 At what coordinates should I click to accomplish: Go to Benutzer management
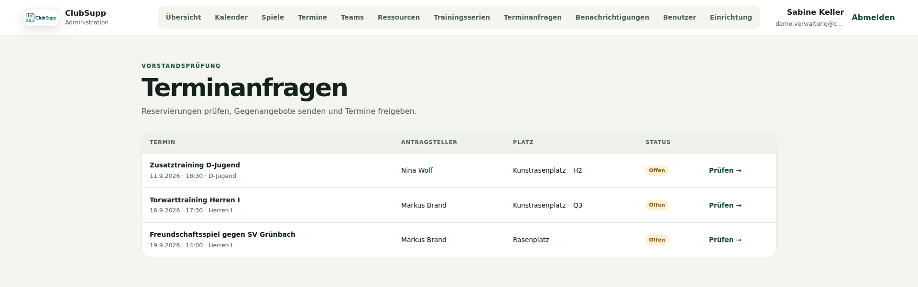pos(679,17)
